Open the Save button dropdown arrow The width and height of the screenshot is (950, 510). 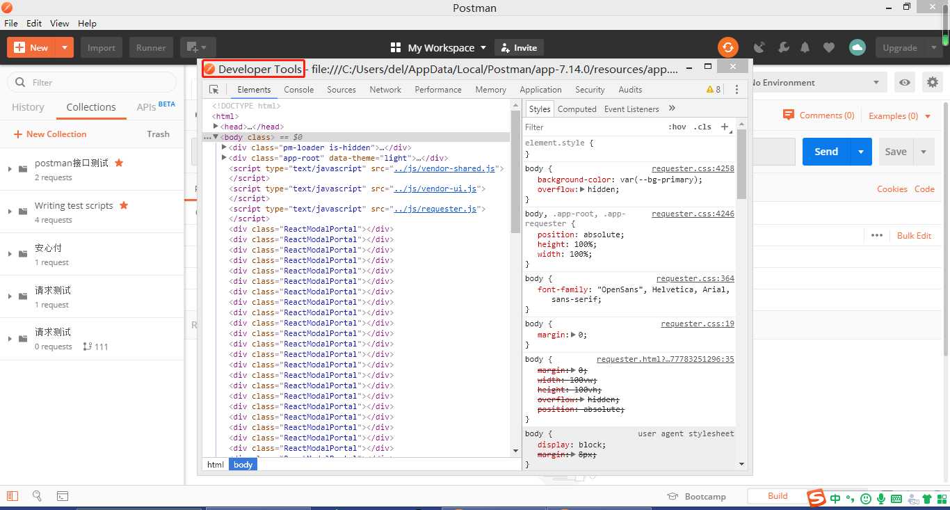coord(924,152)
